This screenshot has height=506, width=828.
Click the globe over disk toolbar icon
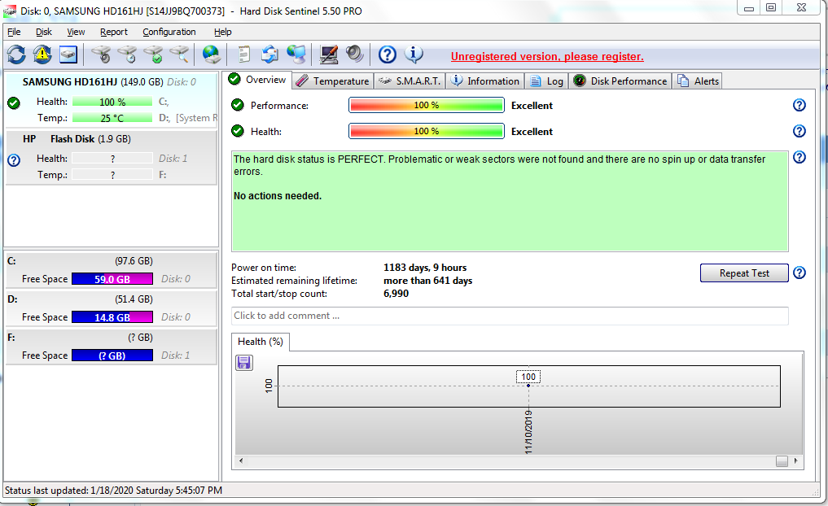(212, 55)
